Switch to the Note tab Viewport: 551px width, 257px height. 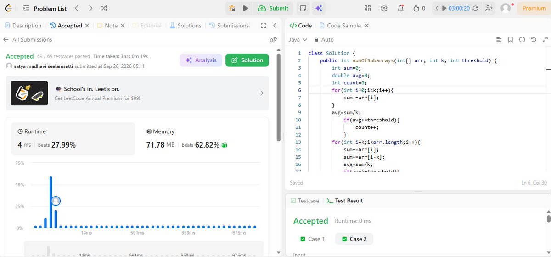107,26
